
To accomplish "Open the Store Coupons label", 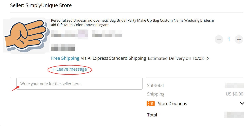I will click(x=172, y=104).
